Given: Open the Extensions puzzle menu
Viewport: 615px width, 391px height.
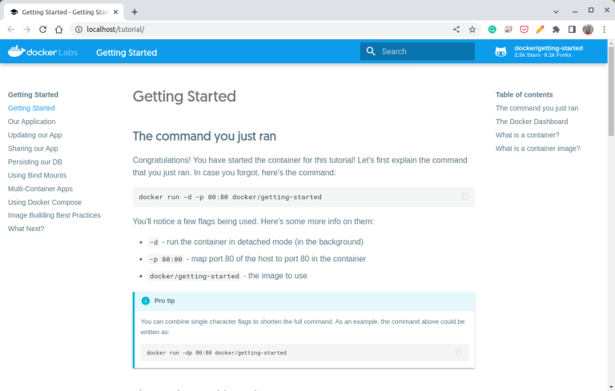Looking at the screenshot, I should tap(556, 29).
